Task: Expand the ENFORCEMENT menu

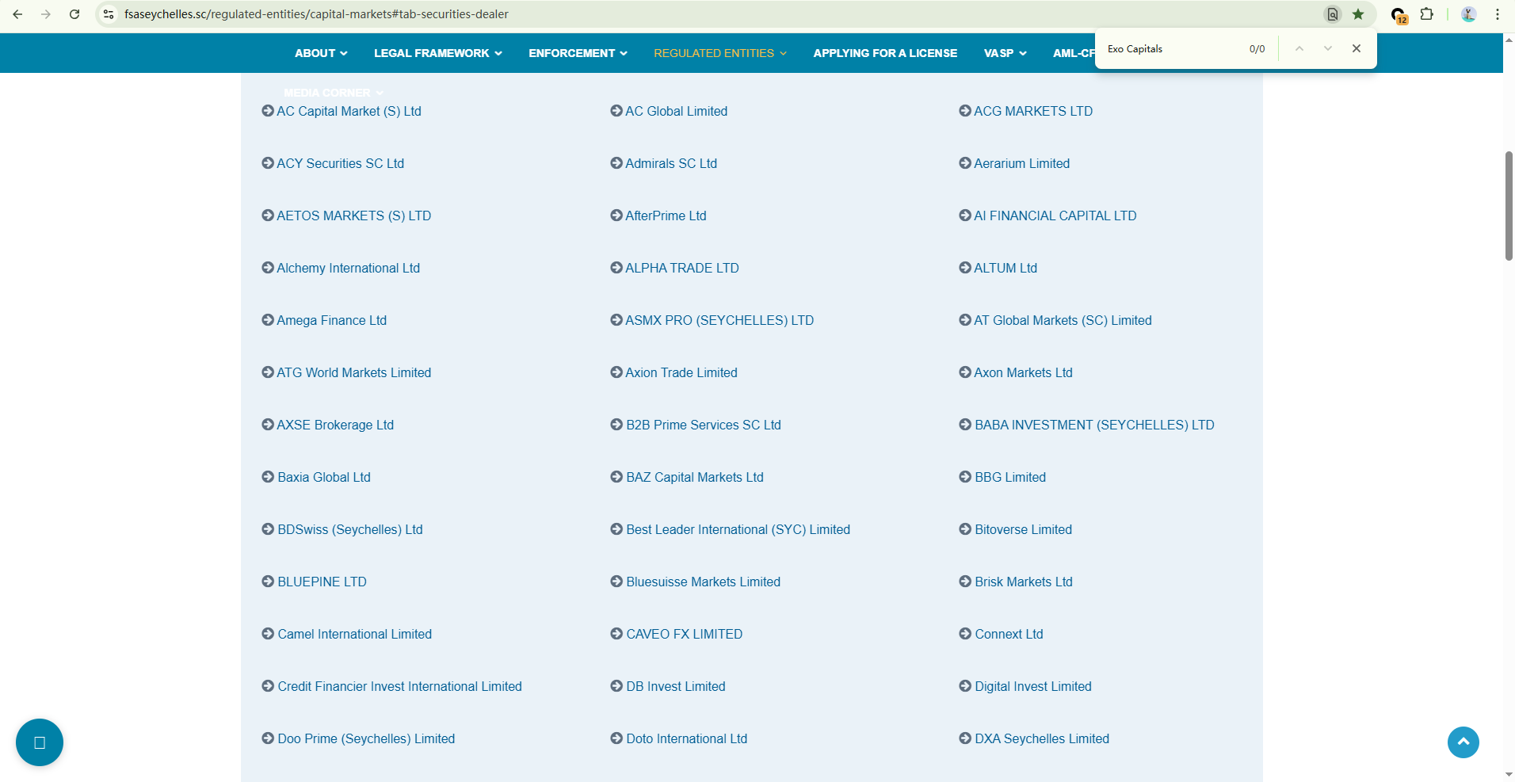Action: [578, 53]
